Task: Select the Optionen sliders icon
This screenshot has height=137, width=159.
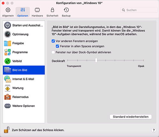Action: click(23, 10)
